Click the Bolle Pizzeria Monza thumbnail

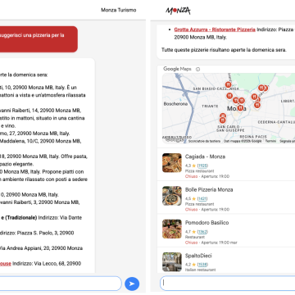[172, 196]
